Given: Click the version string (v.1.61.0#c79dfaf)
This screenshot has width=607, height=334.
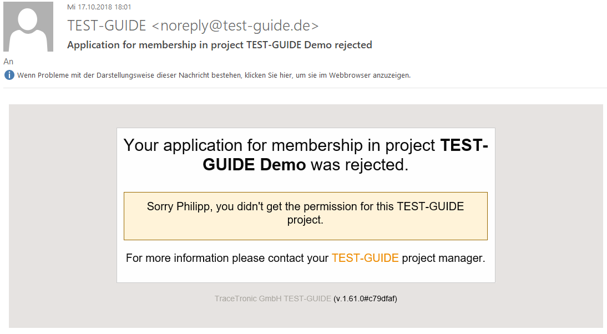Looking at the screenshot, I should [365, 298].
